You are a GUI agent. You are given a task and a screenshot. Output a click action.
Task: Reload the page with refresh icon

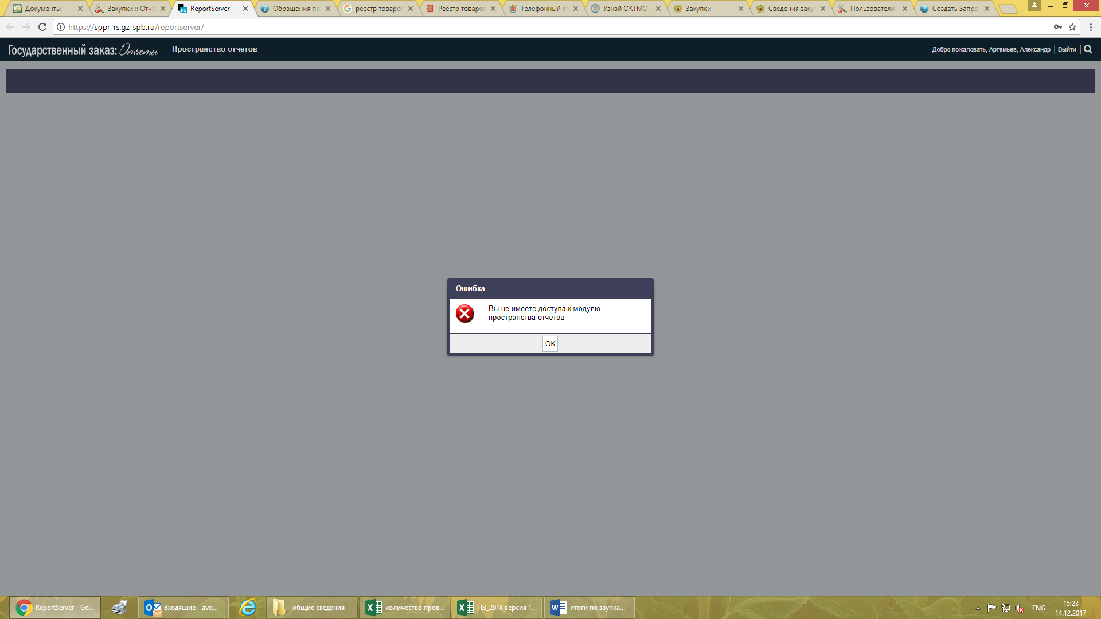pyautogui.click(x=42, y=27)
